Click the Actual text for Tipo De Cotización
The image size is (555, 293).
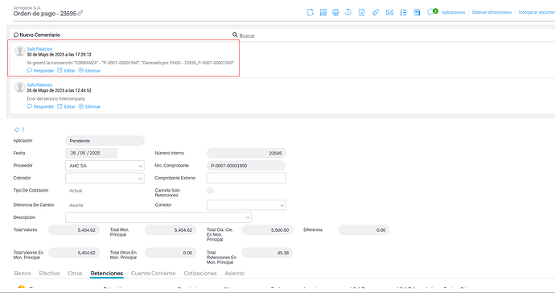click(76, 191)
